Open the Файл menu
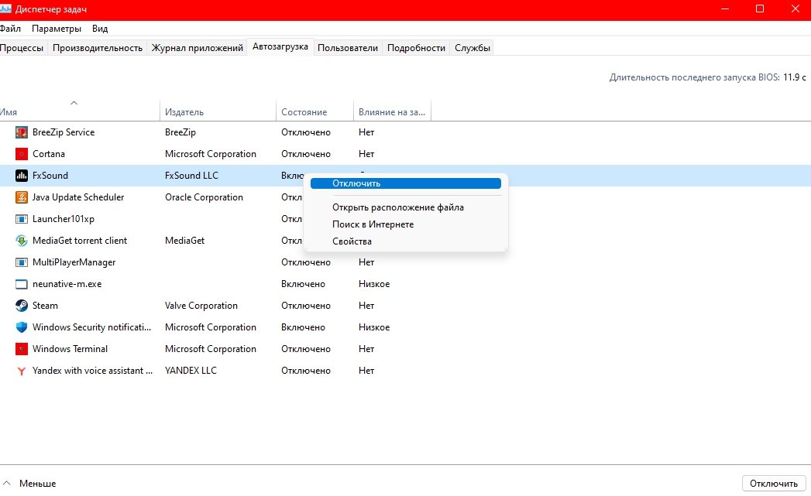This screenshot has width=811, height=496. pyautogui.click(x=10, y=29)
